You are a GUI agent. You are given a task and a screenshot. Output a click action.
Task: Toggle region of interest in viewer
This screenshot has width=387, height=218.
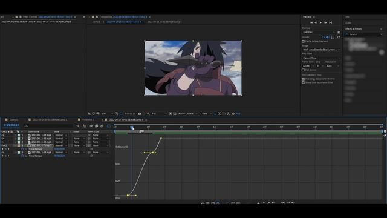point(171,114)
